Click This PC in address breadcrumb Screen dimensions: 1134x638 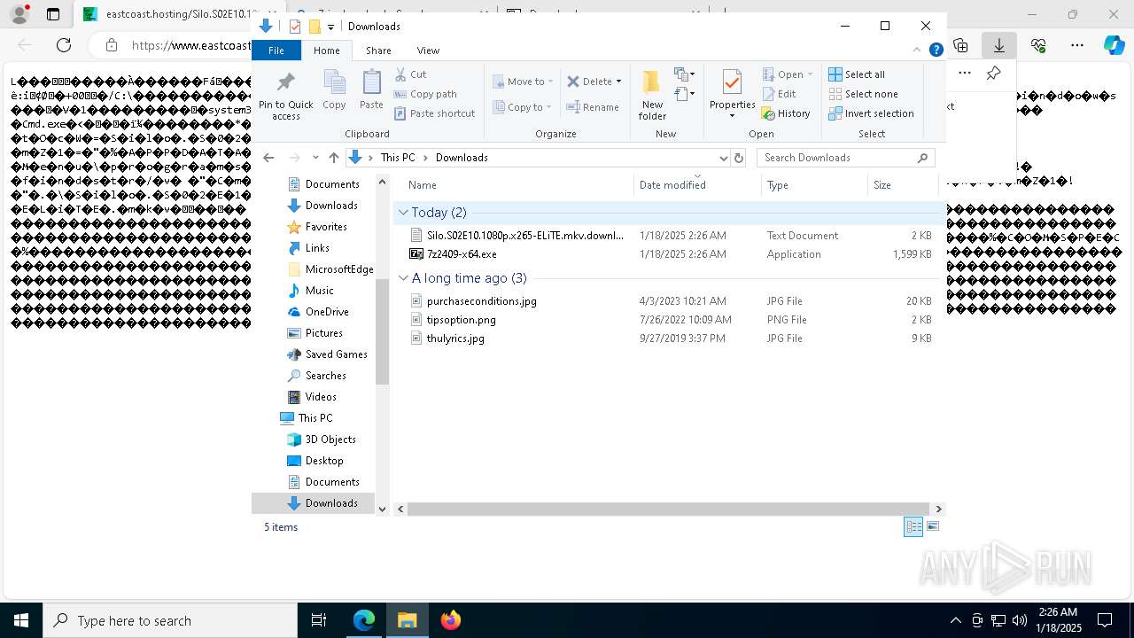tap(398, 158)
